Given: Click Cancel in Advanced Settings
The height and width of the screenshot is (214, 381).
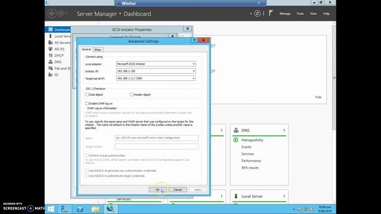Looking at the screenshot, I should click(177, 190).
